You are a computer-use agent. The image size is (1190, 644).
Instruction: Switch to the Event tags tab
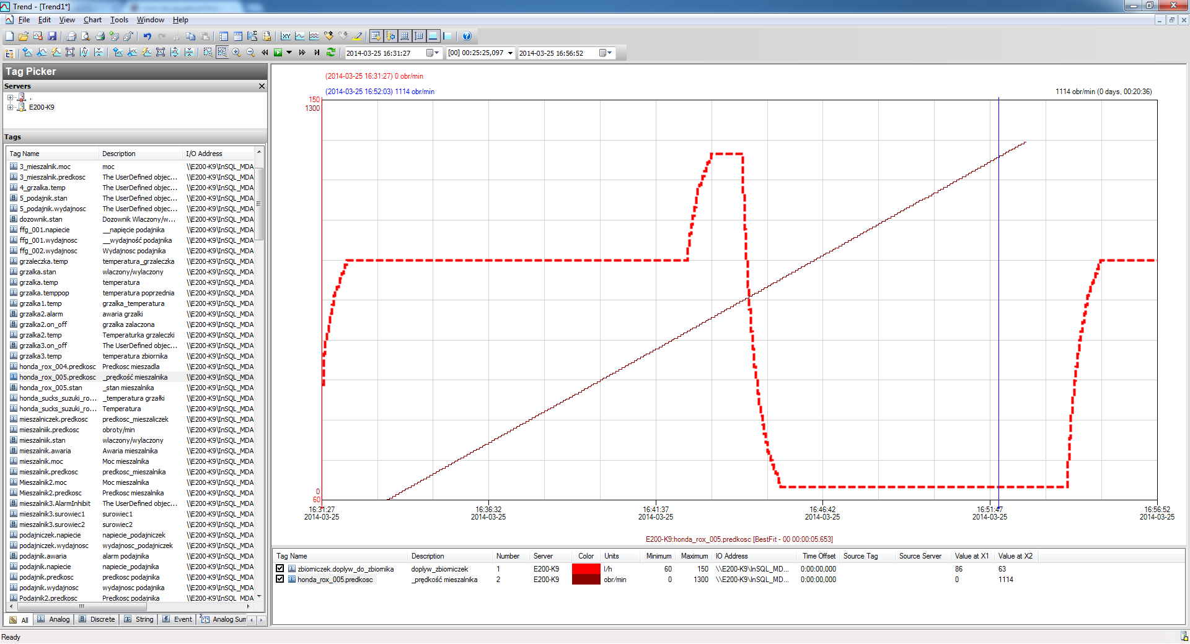177,619
